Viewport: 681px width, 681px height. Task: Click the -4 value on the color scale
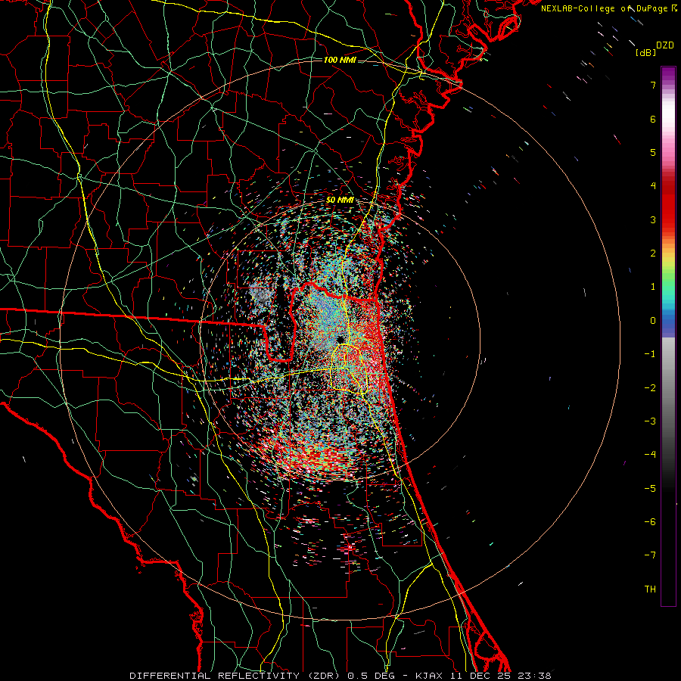point(650,455)
